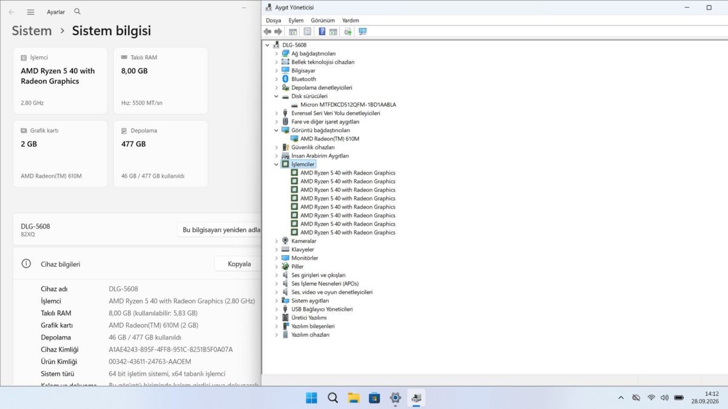728x409 pixels.
Task: Select Micron MTFDKCD512QFM-1BD1AABLA disk entry
Action: 348,105
